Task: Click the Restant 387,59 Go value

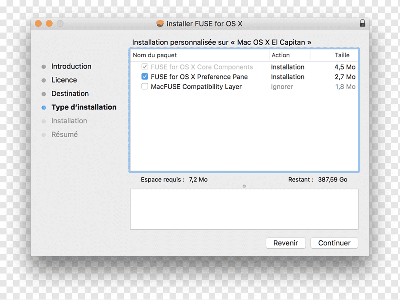Action: tap(333, 180)
